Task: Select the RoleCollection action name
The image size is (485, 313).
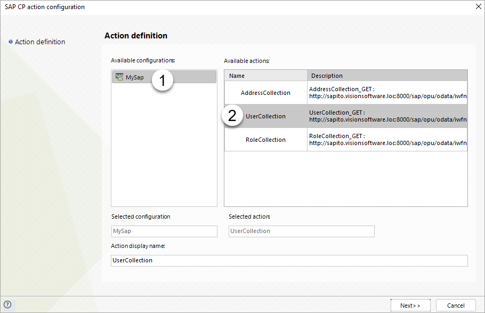Action: click(265, 140)
